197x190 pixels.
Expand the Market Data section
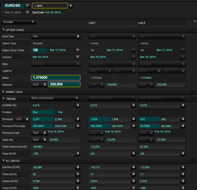(4, 92)
